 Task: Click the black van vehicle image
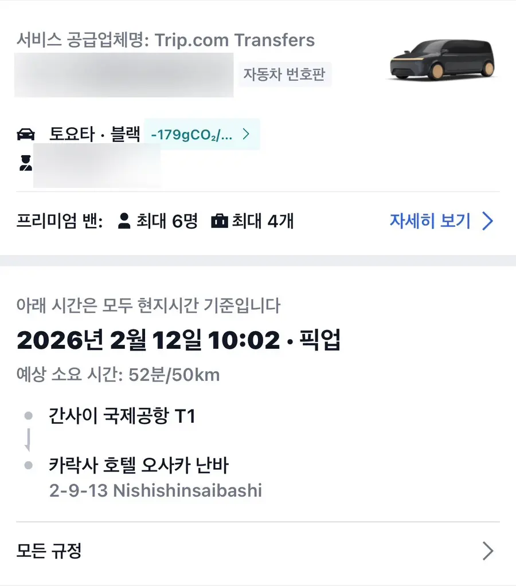[442, 60]
